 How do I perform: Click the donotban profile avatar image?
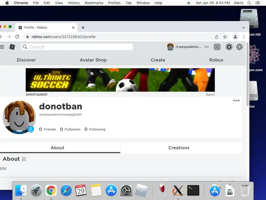(x=19, y=117)
